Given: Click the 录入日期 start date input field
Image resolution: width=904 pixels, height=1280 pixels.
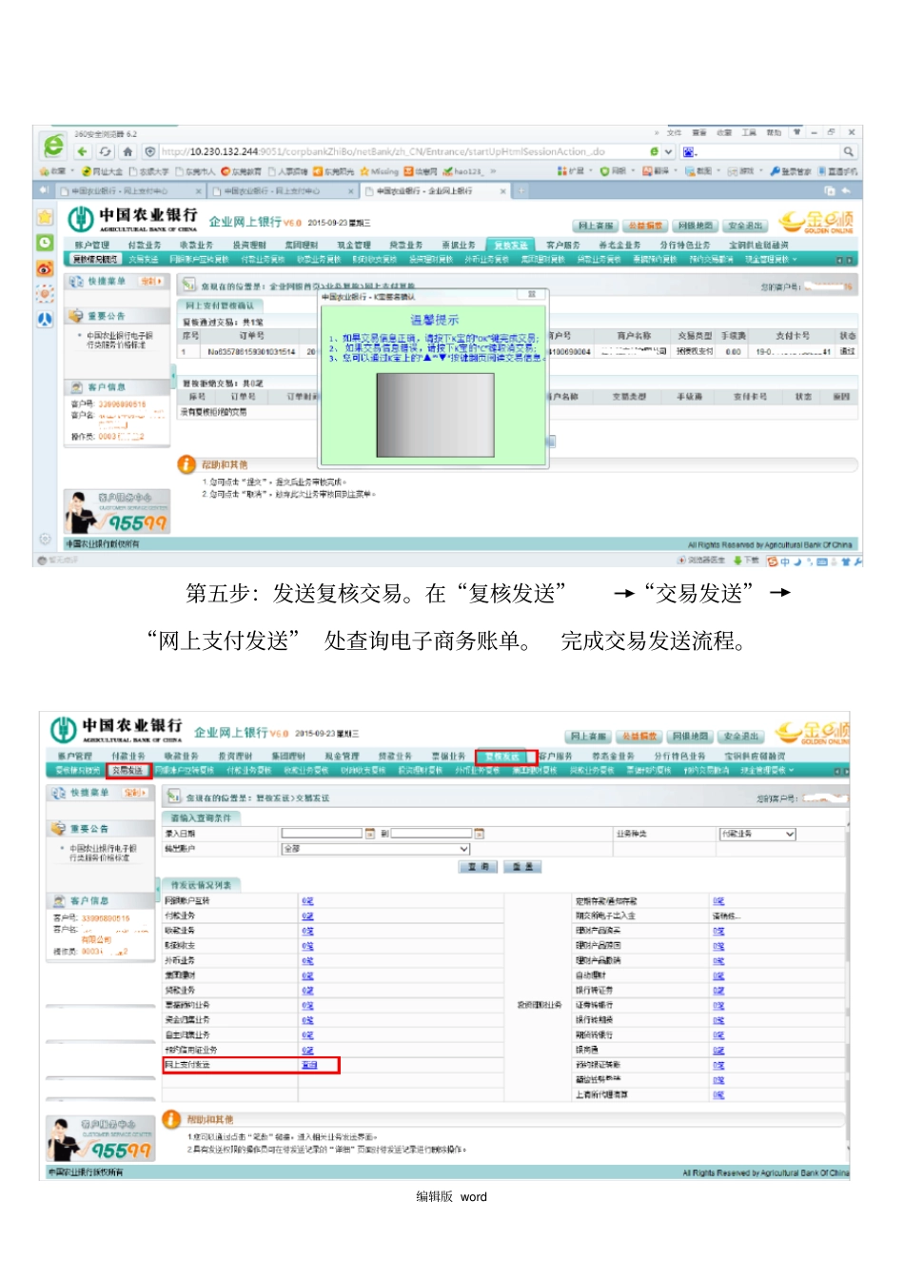Looking at the screenshot, I should pyautogui.click(x=322, y=834).
